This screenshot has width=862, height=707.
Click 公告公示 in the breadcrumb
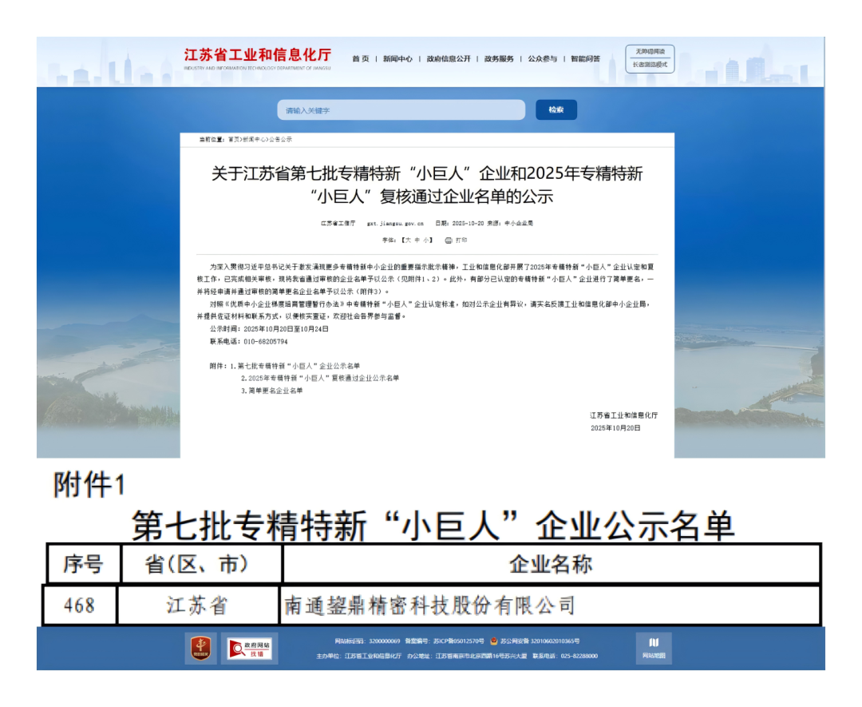point(280,140)
